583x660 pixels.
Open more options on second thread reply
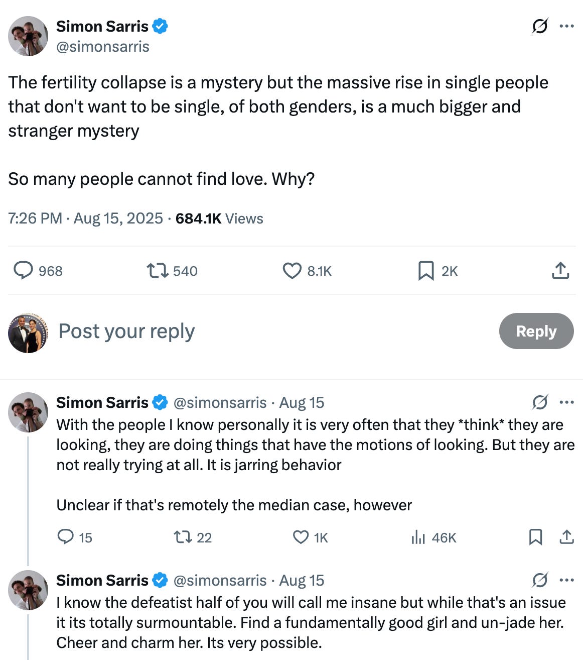click(x=566, y=580)
